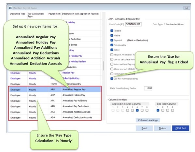
Task: Untick Allowed in Payroll Column 6
Action: pos(137,110)
